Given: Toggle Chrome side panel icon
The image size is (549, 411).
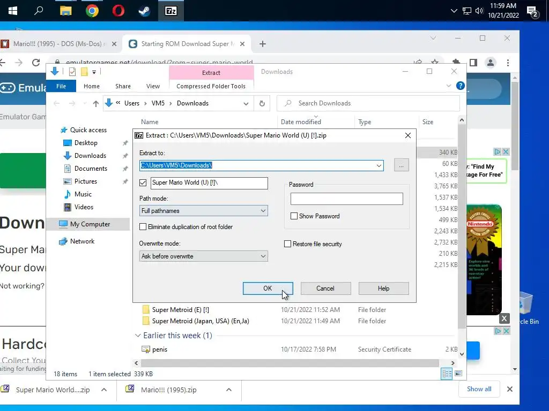Looking at the screenshot, I should click(x=473, y=63).
